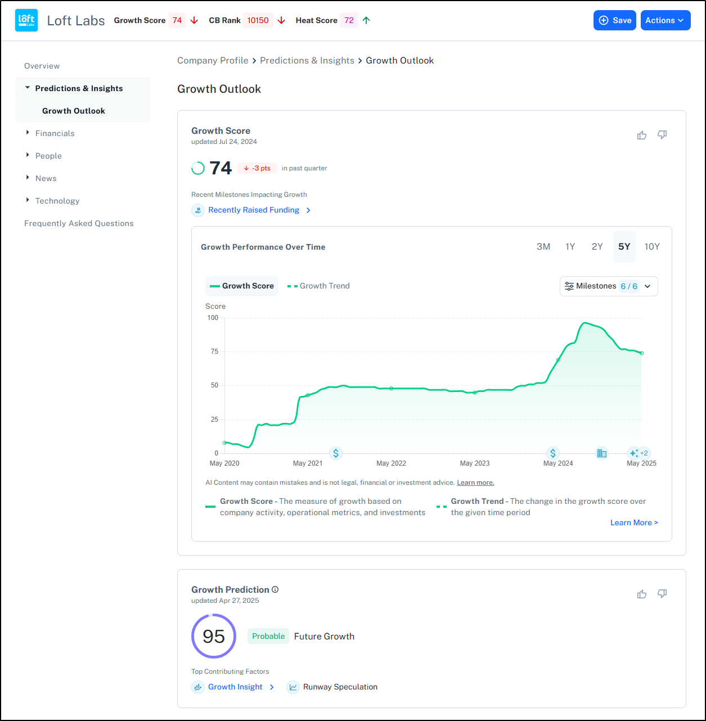Click thumbs down on Growth Score card

coord(662,135)
